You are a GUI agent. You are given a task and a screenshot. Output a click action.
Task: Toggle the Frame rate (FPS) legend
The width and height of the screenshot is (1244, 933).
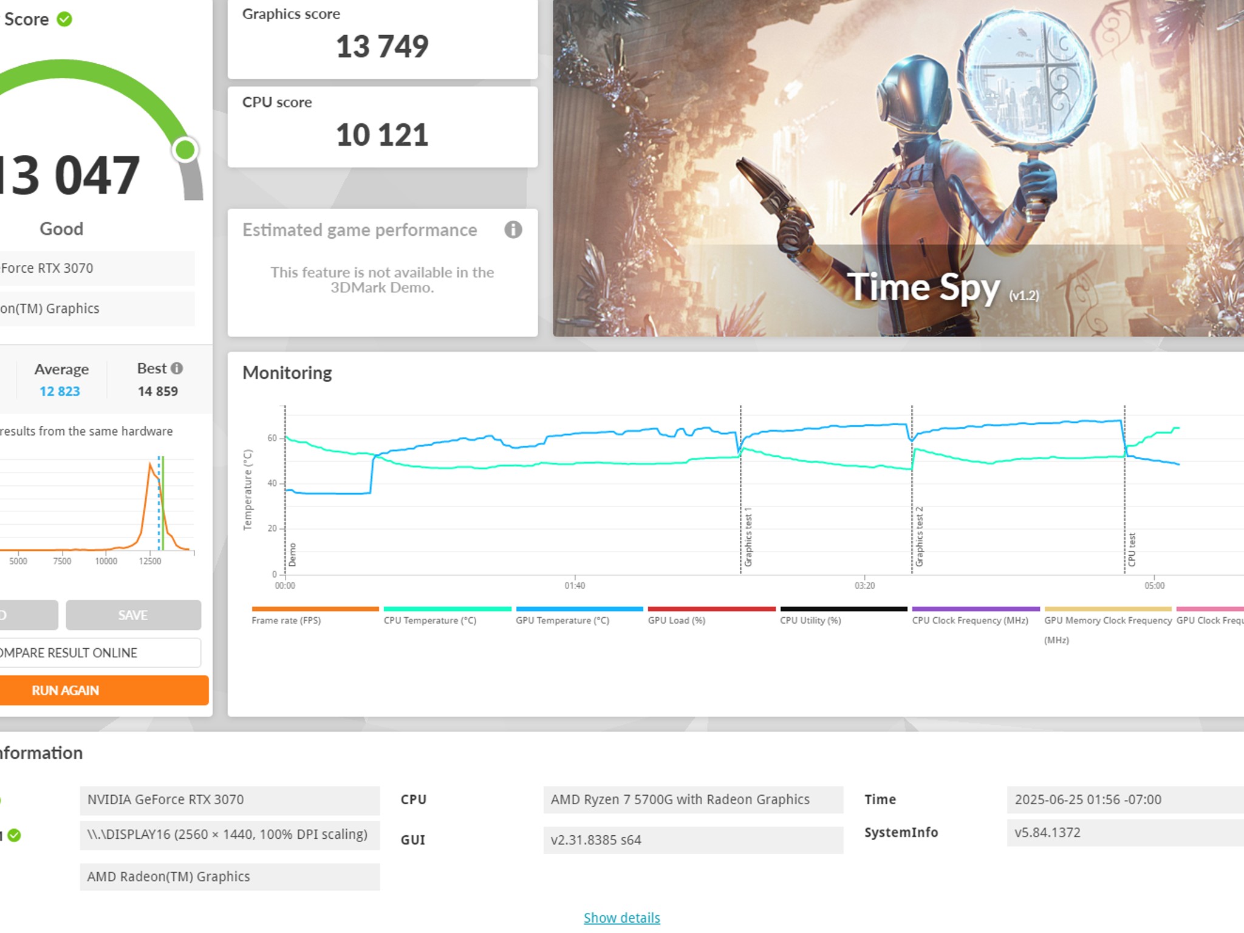(x=315, y=615)
